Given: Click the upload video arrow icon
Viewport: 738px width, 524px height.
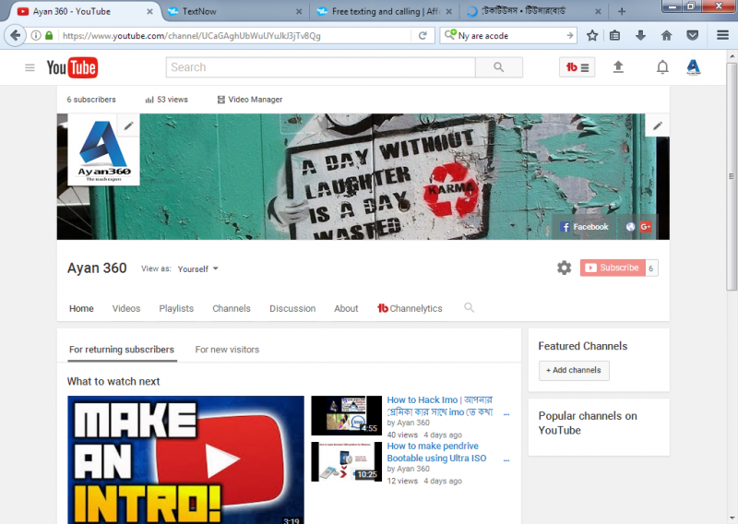Looking at the screenshot, I should tap(618, 67).
